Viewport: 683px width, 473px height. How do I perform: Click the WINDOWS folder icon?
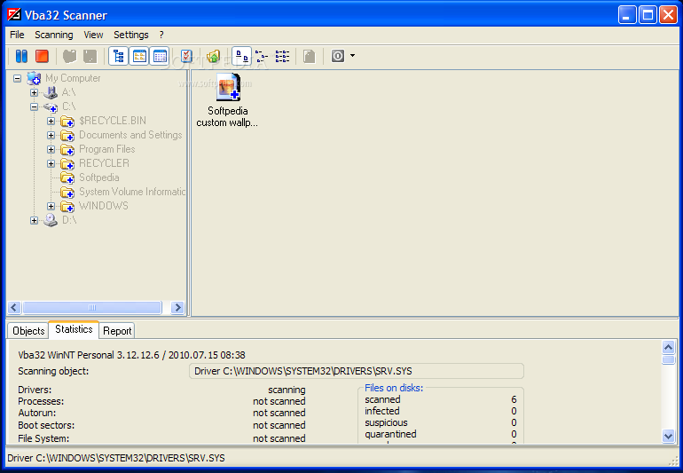click(x=67, y=206)
